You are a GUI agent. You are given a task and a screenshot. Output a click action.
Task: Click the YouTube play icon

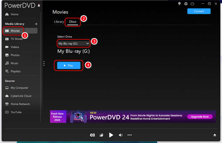coord(7,112)
